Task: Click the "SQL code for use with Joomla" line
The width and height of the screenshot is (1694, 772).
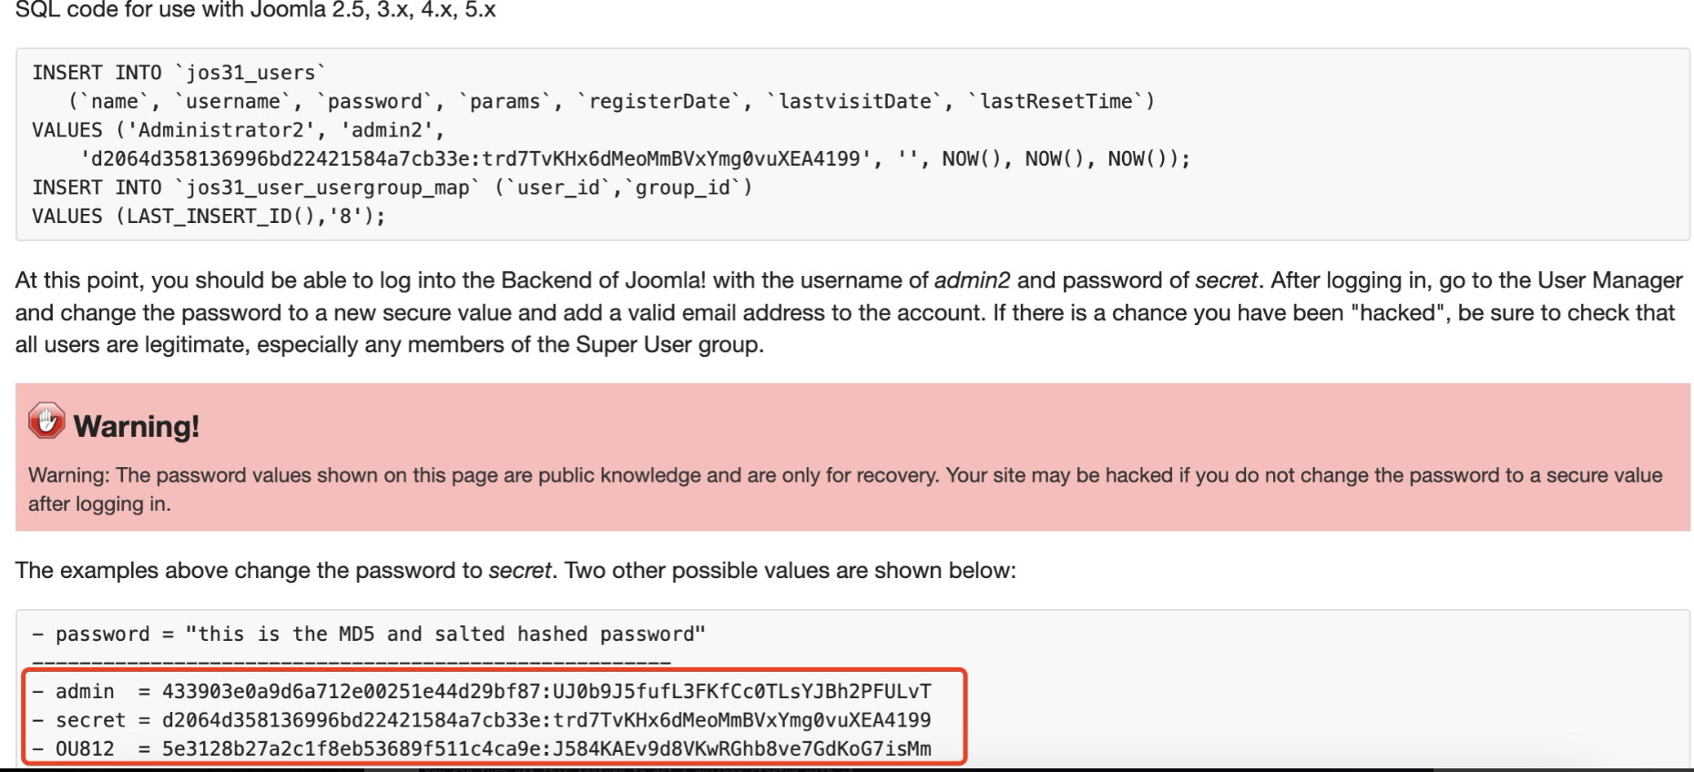Action: click(255, 11)
